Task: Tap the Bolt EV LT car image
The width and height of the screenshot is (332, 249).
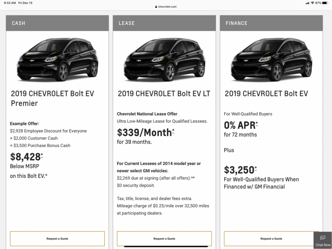Action: (x=164, y=59)
